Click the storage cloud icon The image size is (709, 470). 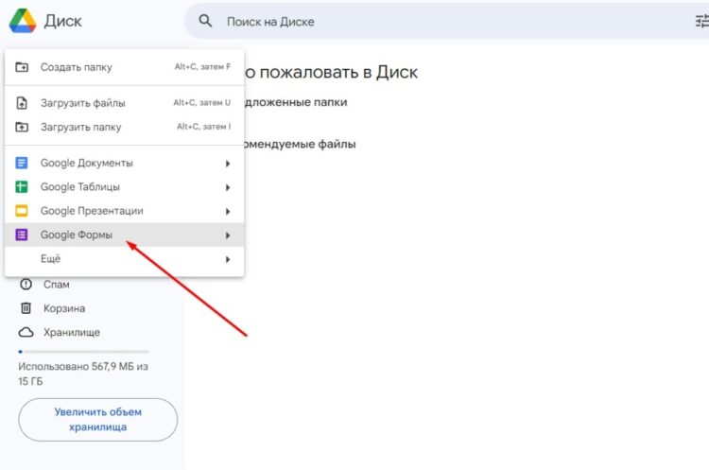point(26,332)
